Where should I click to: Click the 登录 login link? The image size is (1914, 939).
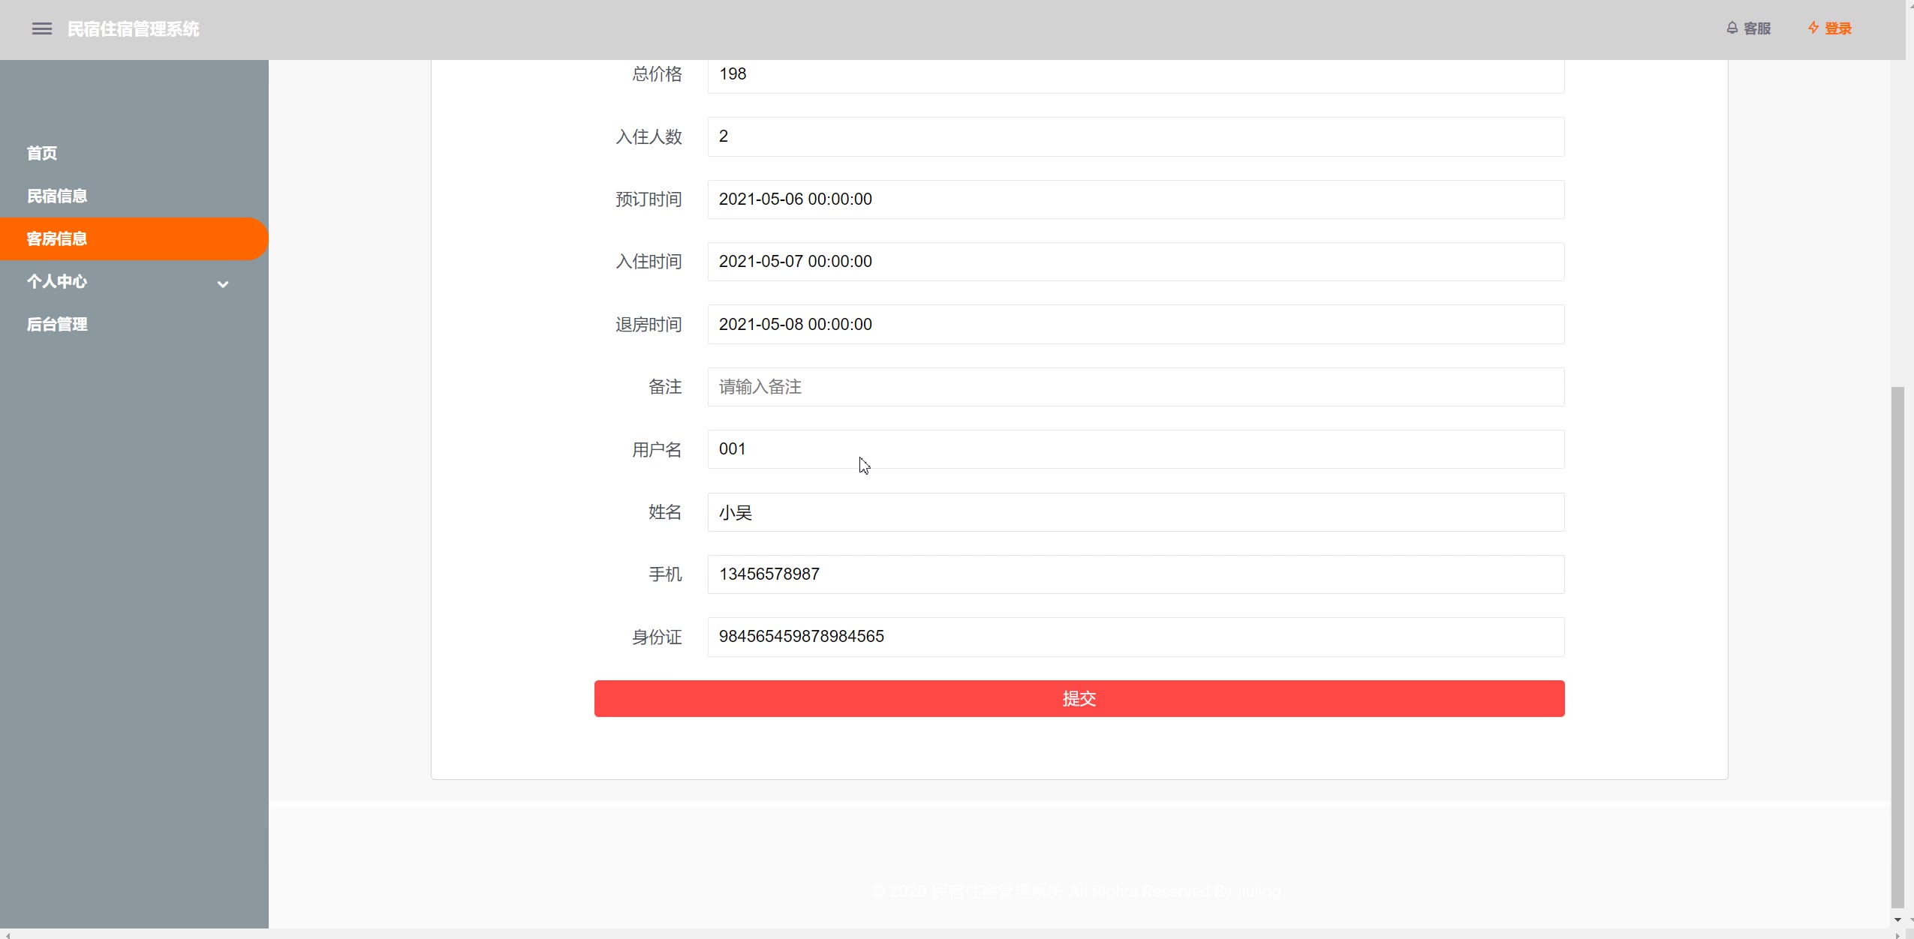(1838, 28)
